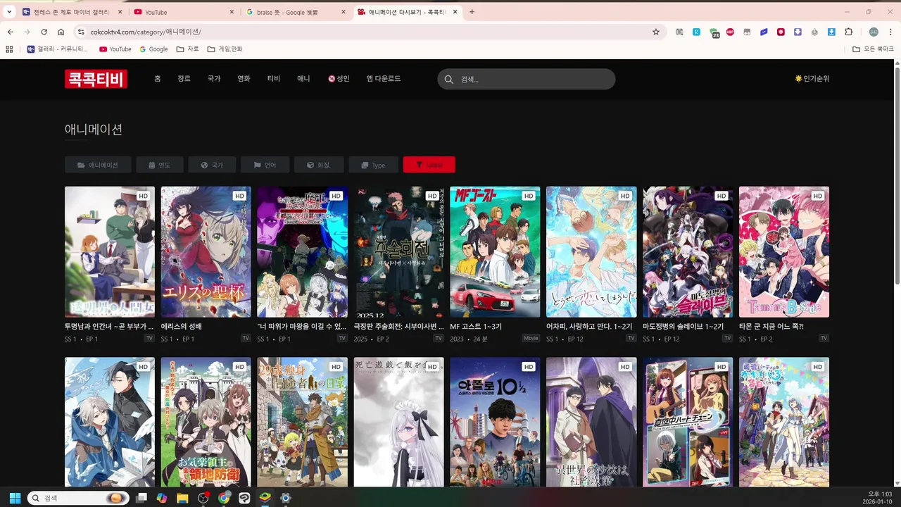
Task: Click the title 마도정병의 슬레이브 1~2기
Action: pos(683,327)
